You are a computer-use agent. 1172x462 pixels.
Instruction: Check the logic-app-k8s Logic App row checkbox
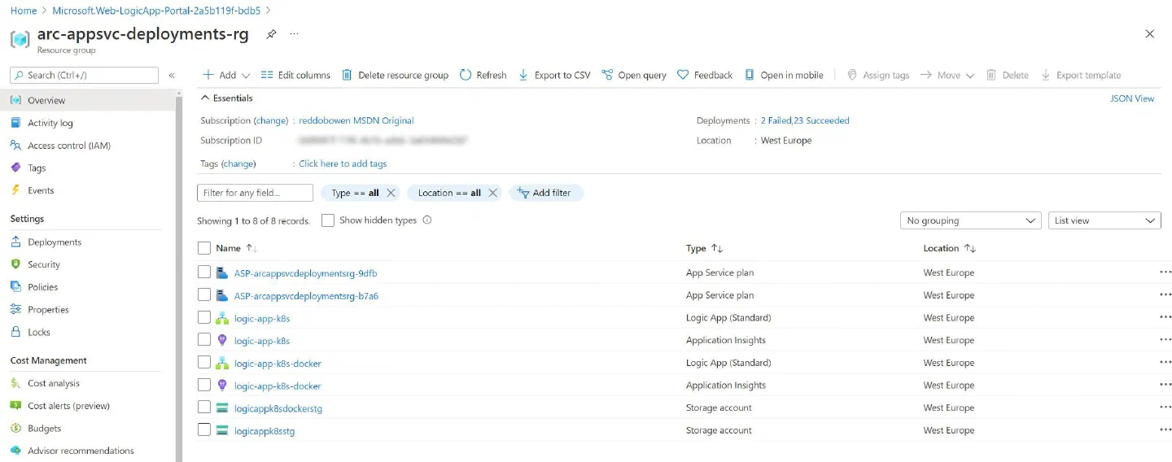coord(204,317)
